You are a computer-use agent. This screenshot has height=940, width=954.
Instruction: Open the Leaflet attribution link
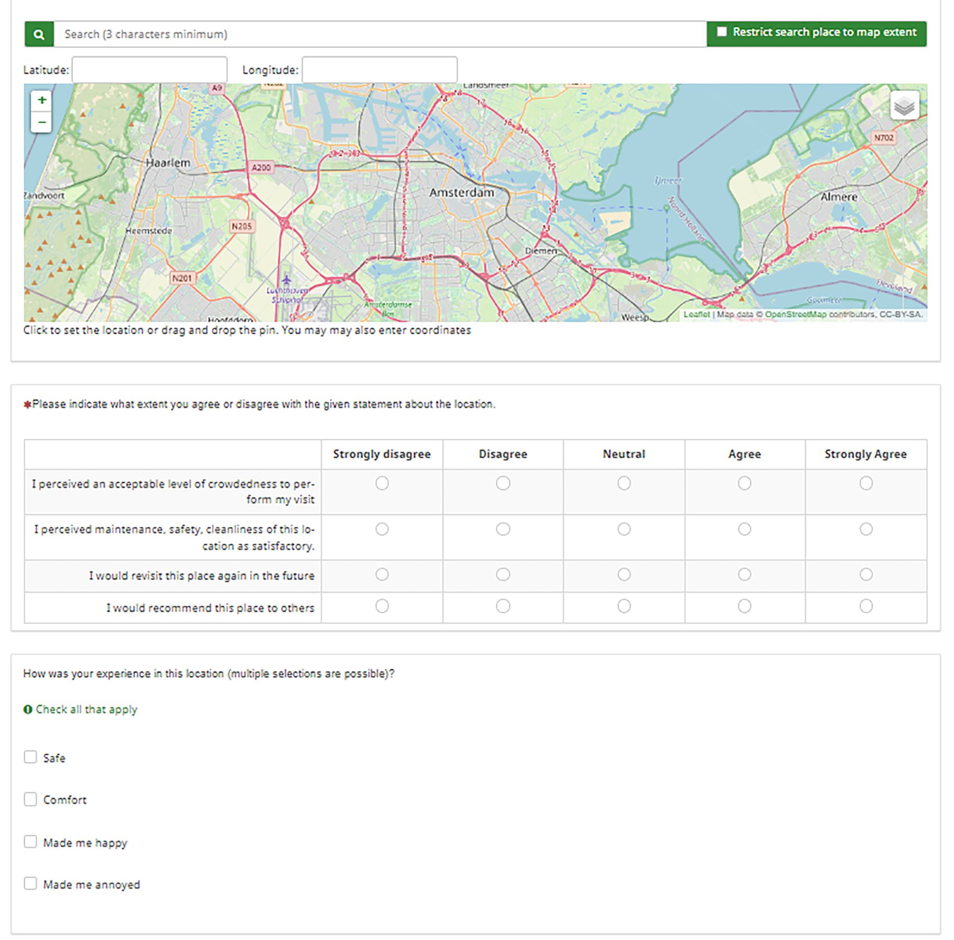(696, 314)
